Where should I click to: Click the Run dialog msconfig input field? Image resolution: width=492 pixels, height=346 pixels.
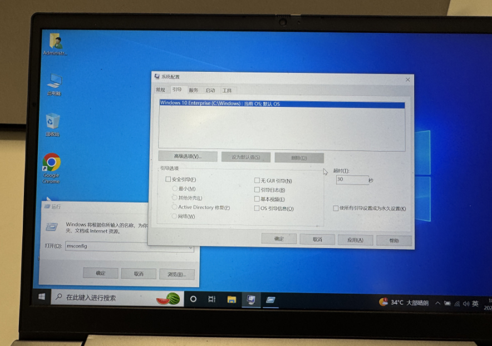pyautogui.click(x=126, y=246)
